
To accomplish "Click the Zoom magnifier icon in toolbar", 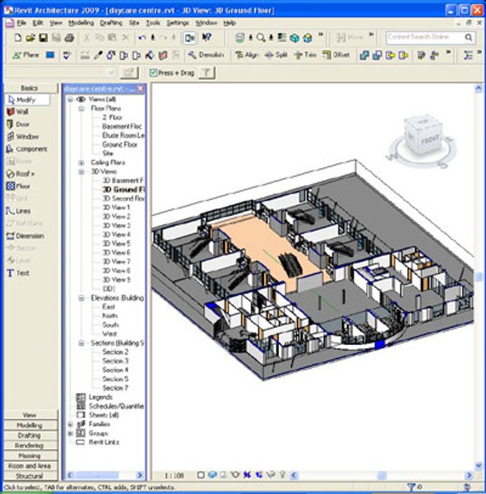I will pyautogui.click(x=261, y=38).
